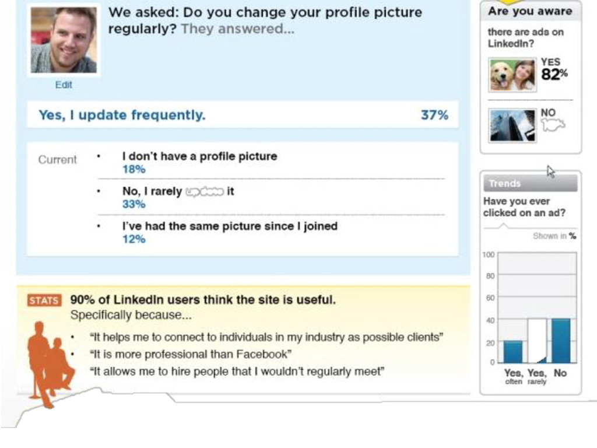Click the 37% percentage value
This screenshot has width=597, height=448.
coord(434,116)
